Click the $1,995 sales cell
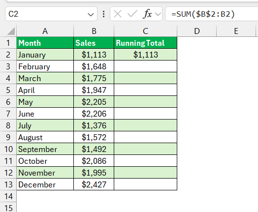The height and width of the screenshot is (212, 258). click(94, 173)
